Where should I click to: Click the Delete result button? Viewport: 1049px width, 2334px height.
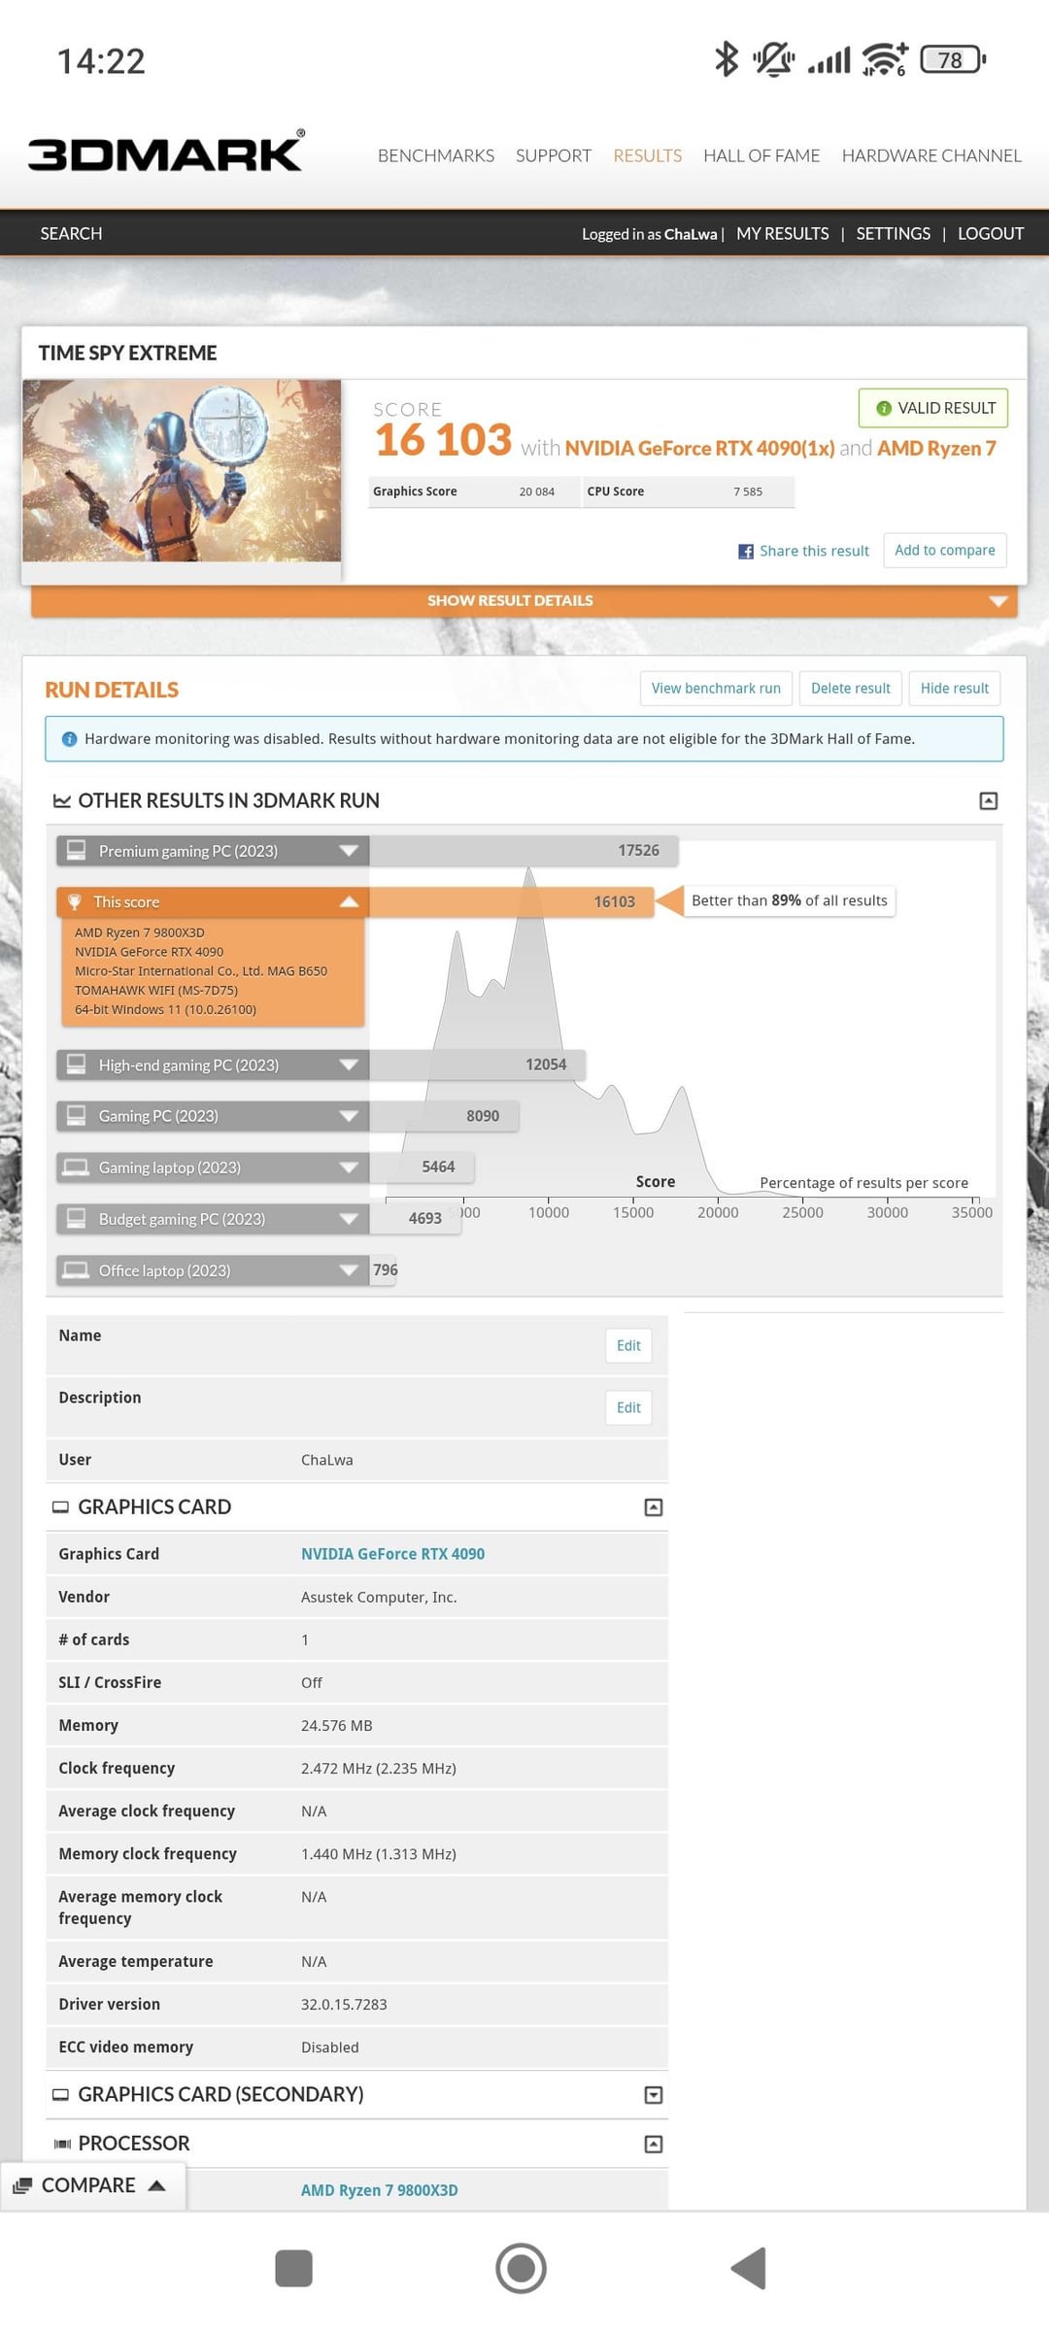tap(851, 689)
